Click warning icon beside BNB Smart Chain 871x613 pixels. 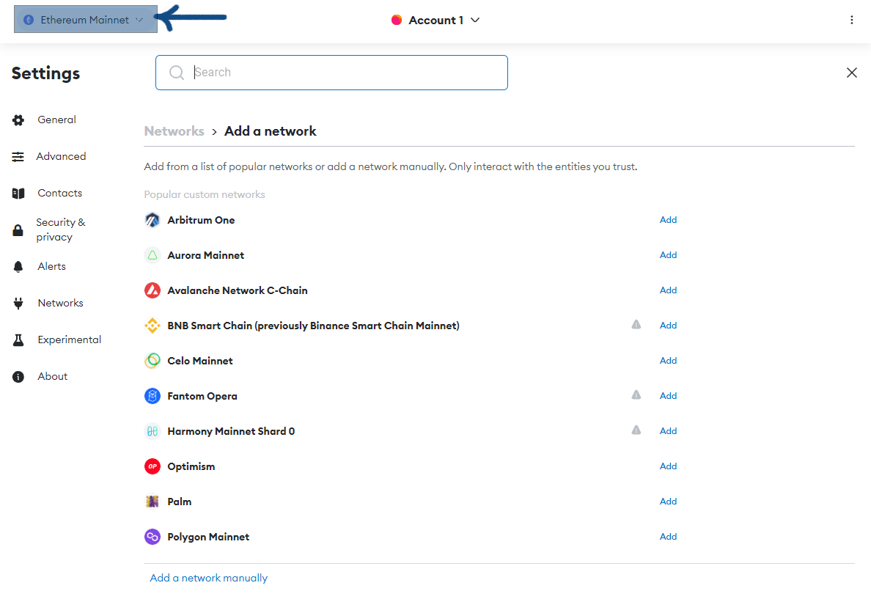(x=636, y=325)
